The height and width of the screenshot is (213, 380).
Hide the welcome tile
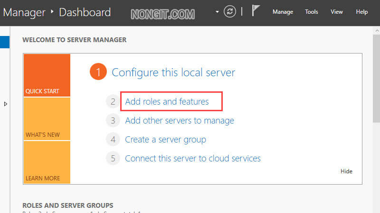346,171
